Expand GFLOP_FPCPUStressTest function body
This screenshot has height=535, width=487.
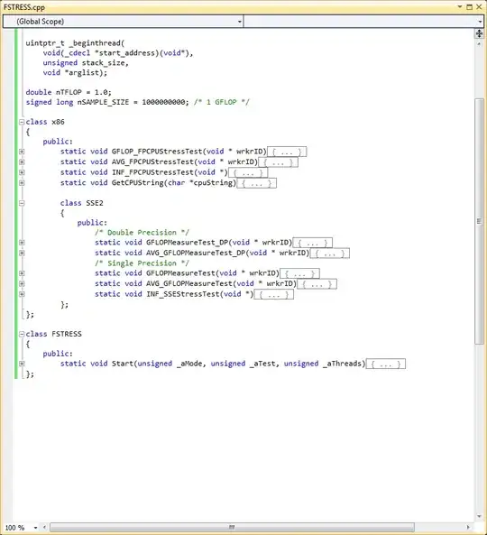coord(22,152)
